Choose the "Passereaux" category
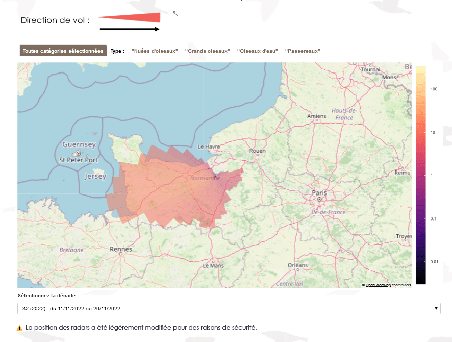Image resolution: width=452 pixels, height=342 pixels. [x=303, y=51]
